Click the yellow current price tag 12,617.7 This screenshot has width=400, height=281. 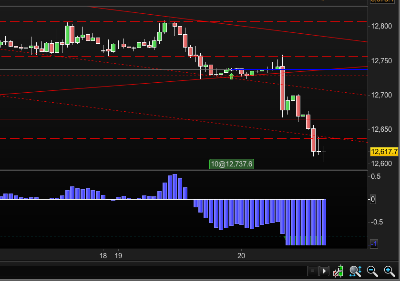[384, 152]
